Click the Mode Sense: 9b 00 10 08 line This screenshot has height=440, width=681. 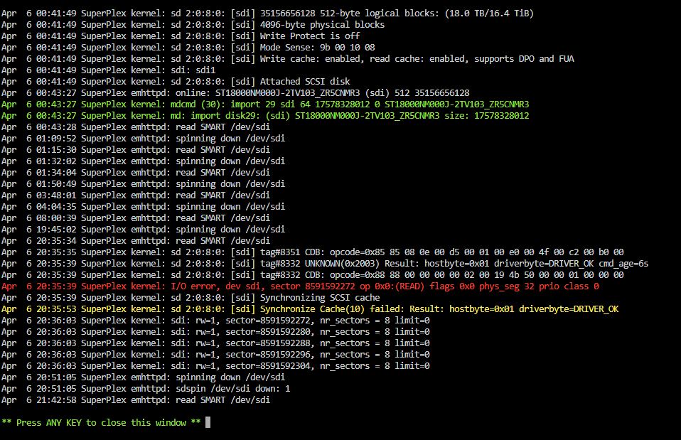(x=188, y=48)
